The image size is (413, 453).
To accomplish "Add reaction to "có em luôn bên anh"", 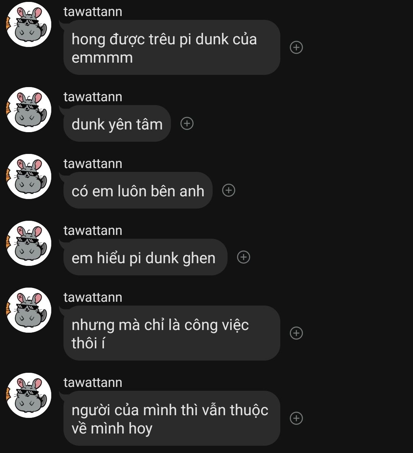I will (x=228, y=190).
